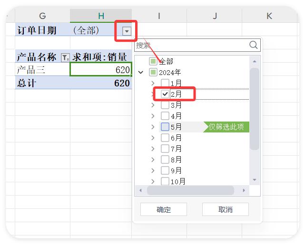Select the 订单日期 cell
The image size is (305, 244).
point(42,29)
